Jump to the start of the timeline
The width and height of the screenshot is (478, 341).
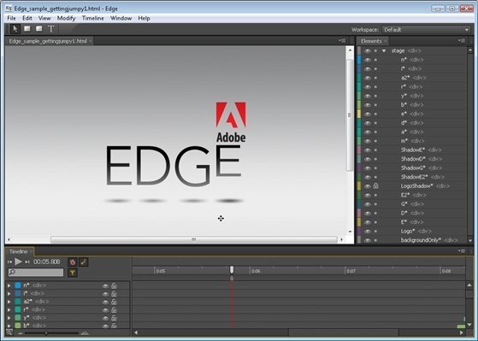coord(9,262)
